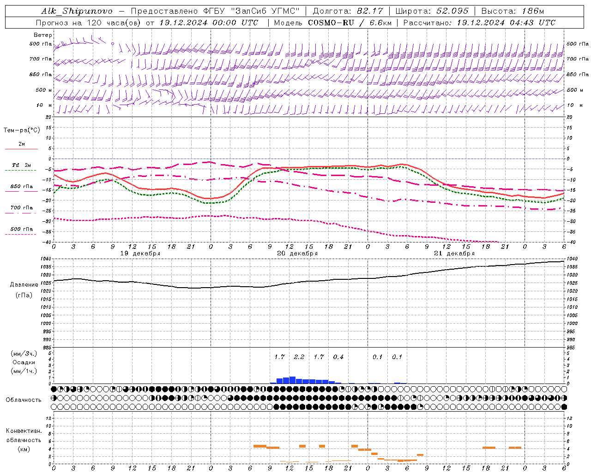Viewport: 591px width, 472px height.
Task: Click the "21 декабря" date label
Action: [454, 254]
